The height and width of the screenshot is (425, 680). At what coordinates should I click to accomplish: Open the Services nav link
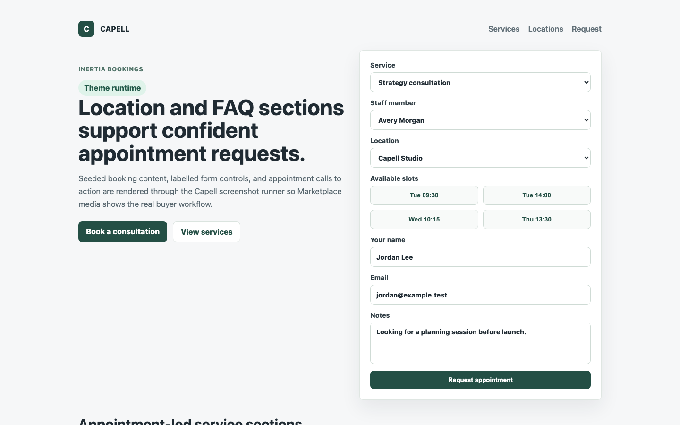504,29
